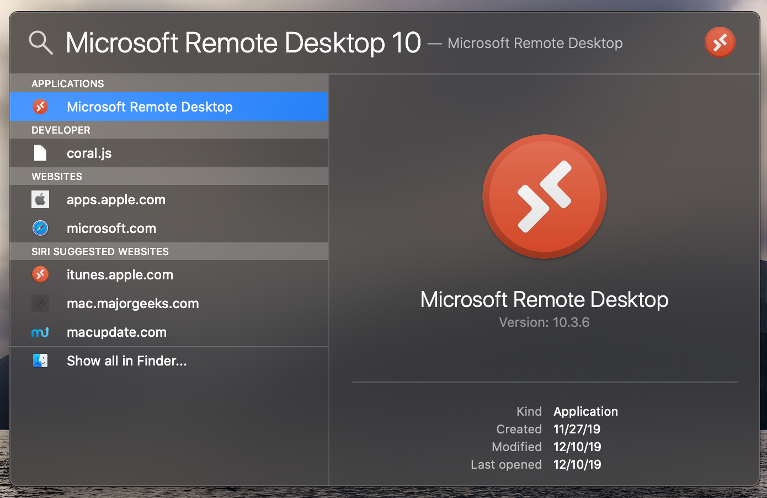Click the preview title Microsoft Remote Desktop
The image size is (767, 498).
click(544, 299)
